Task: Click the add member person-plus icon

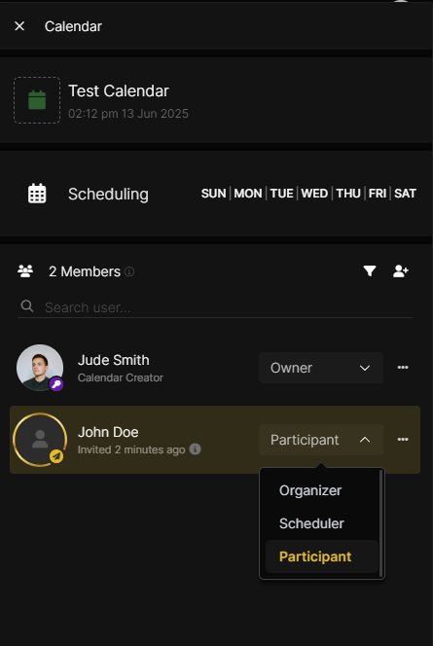Action: point(401,271)
